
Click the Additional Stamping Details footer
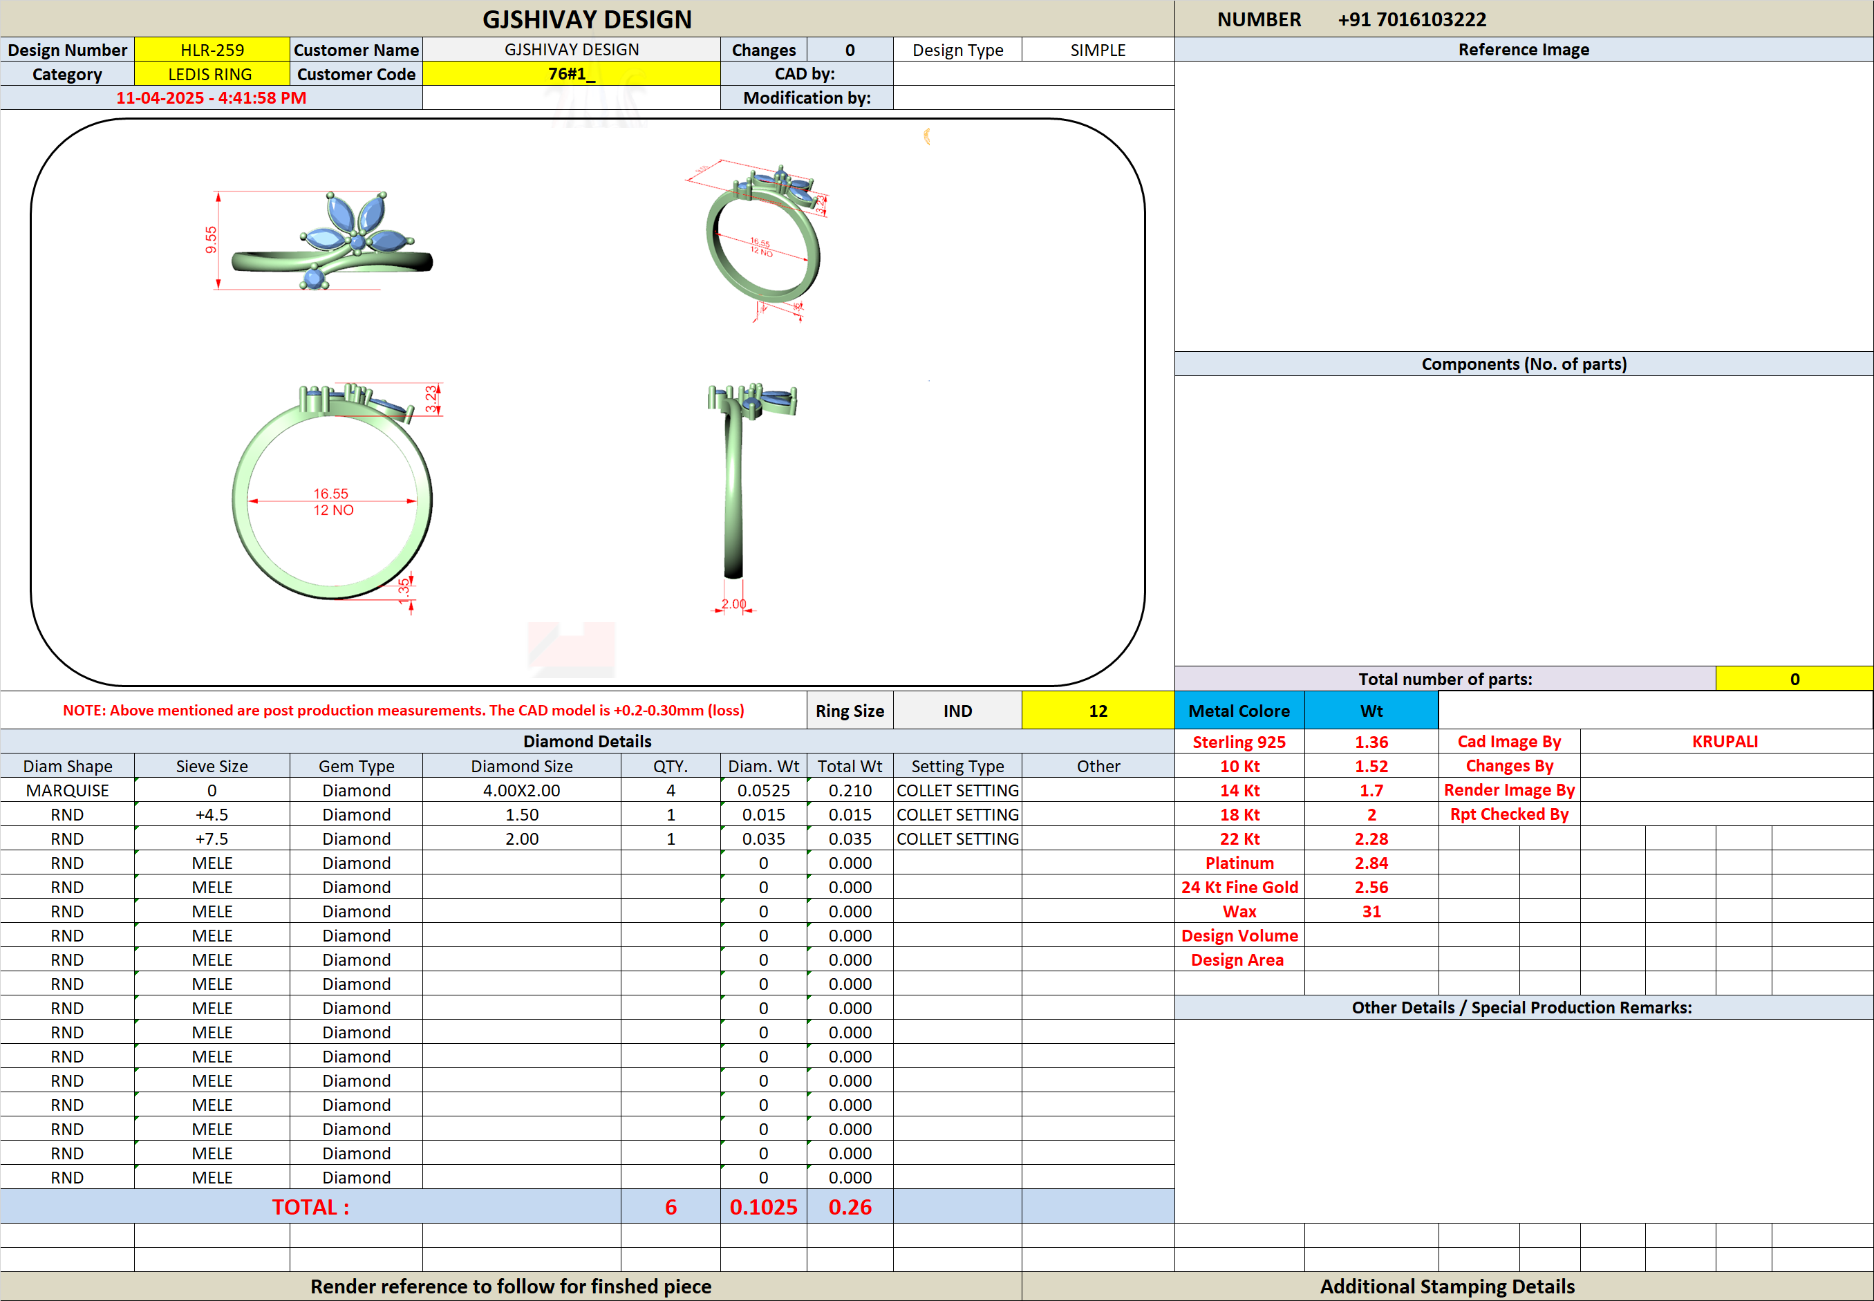tap(1447, 1286)
